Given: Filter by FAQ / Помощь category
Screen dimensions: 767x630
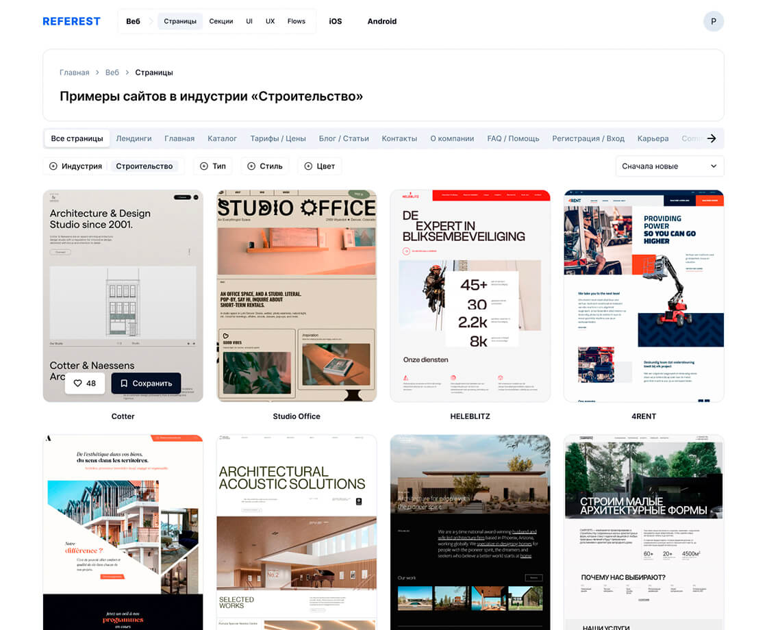Looking at the screenshot, I should (x=513, y=138).
